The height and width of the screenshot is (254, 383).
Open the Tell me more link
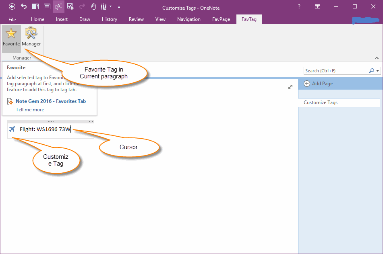click(30, 110)
